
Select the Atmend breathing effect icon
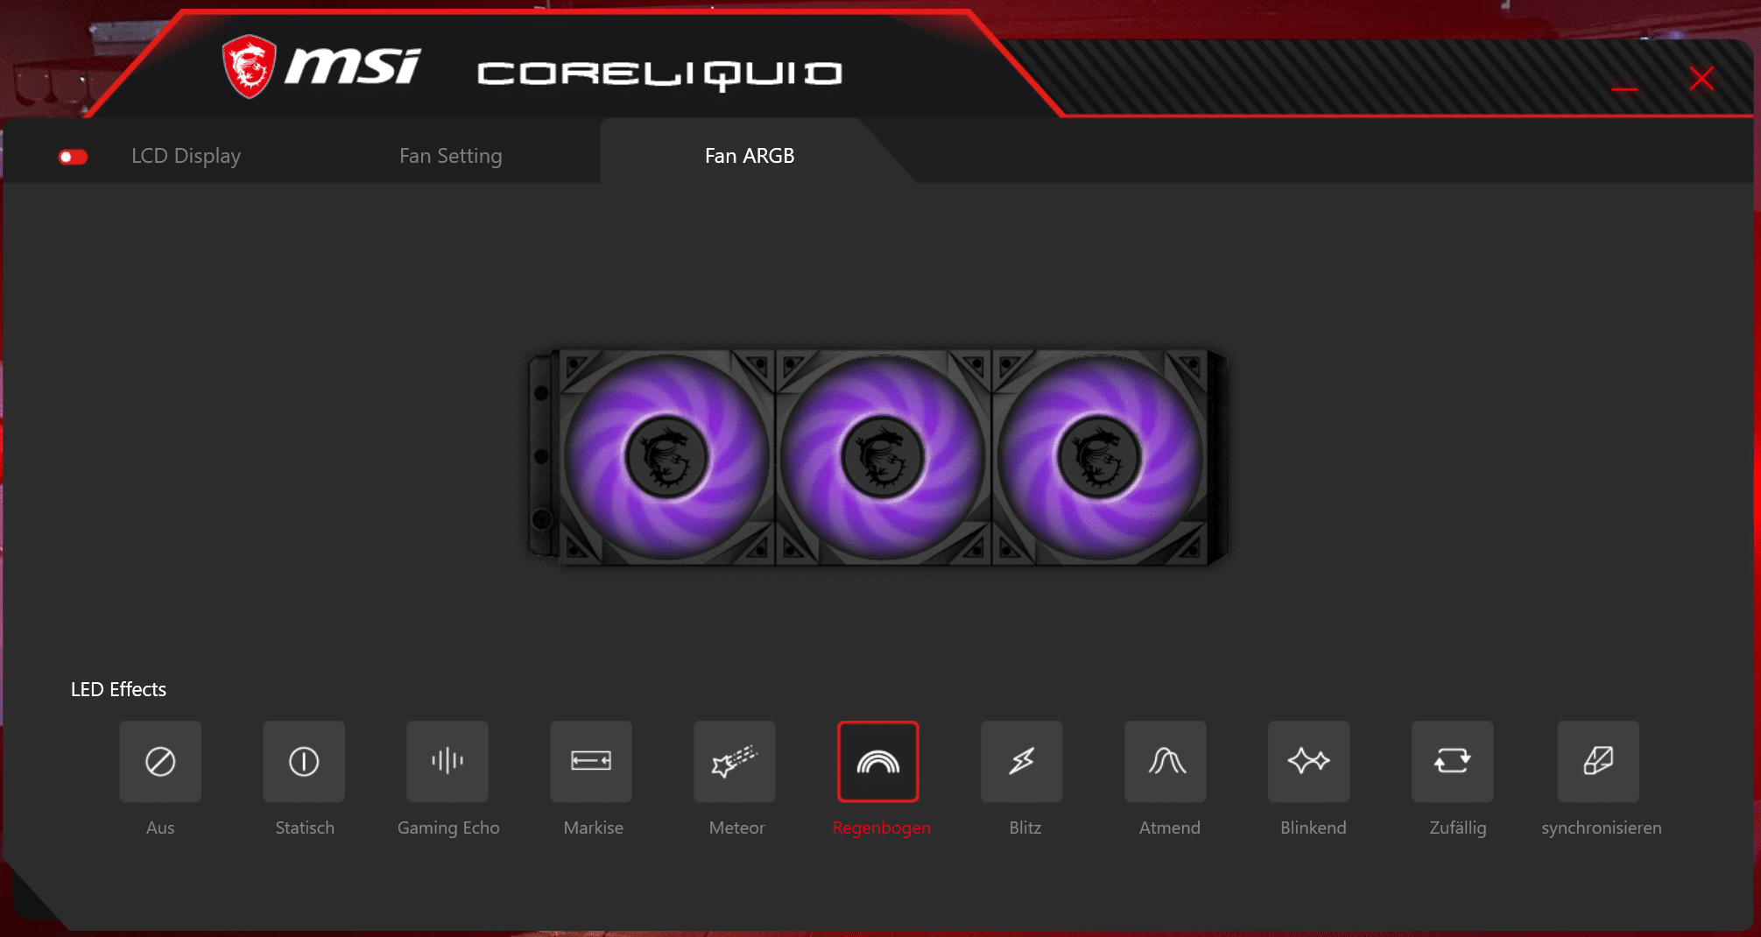(1166, 761)
